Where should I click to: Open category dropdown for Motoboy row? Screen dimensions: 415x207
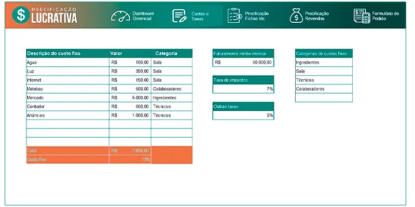click(x=171, y=89)
